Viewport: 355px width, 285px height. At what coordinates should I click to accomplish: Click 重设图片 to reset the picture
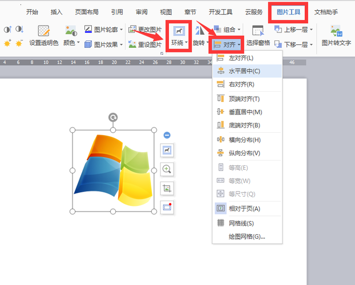point(145,44)
